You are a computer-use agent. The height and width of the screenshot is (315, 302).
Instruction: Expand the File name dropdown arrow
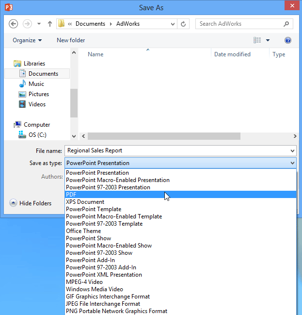[292, 150]
